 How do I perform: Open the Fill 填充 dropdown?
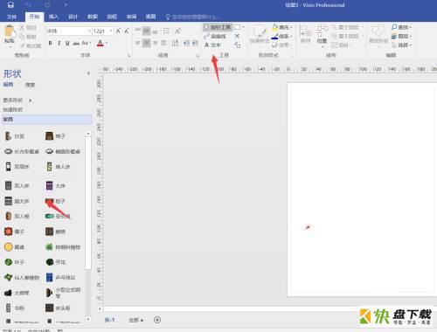(x=282, y=27)
